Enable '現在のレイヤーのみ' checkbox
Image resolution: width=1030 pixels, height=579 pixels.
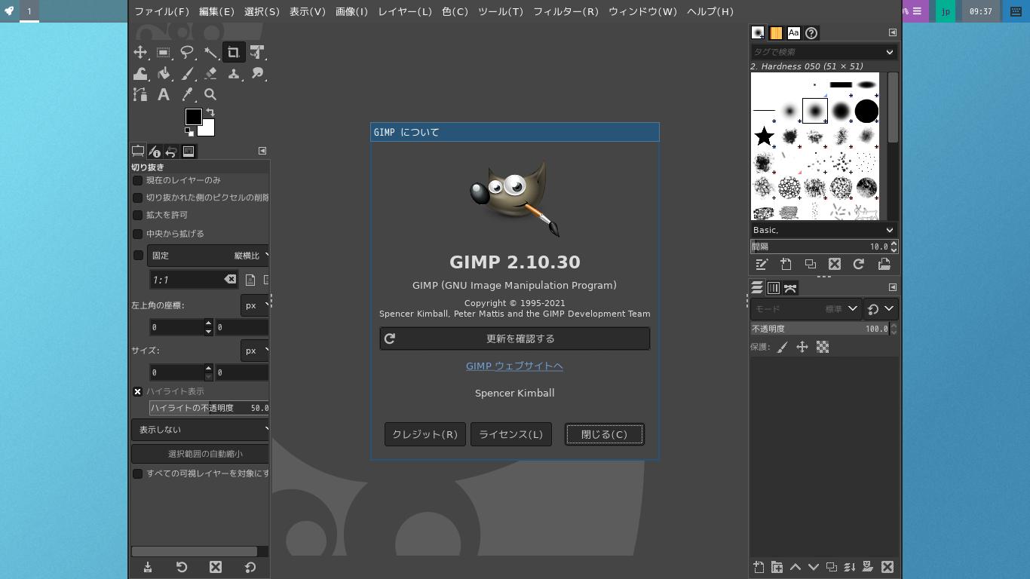pos(137,180)
